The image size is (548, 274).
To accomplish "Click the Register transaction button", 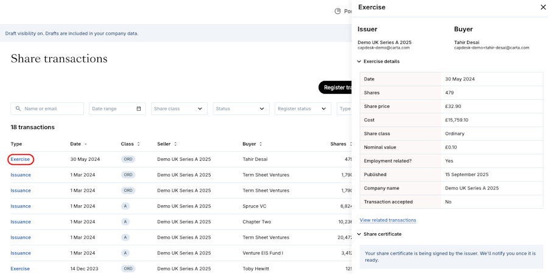I will [x=336, y=88].
